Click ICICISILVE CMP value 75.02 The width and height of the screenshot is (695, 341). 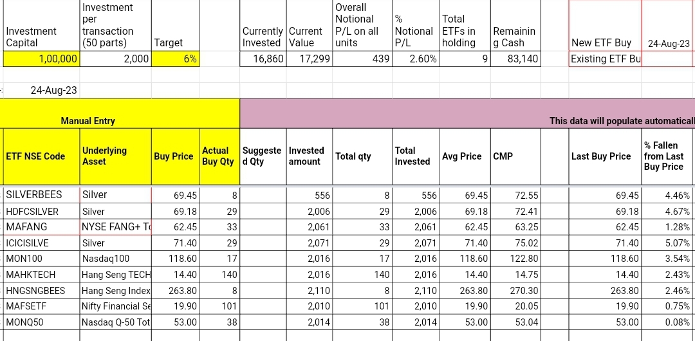coord(515,243)
